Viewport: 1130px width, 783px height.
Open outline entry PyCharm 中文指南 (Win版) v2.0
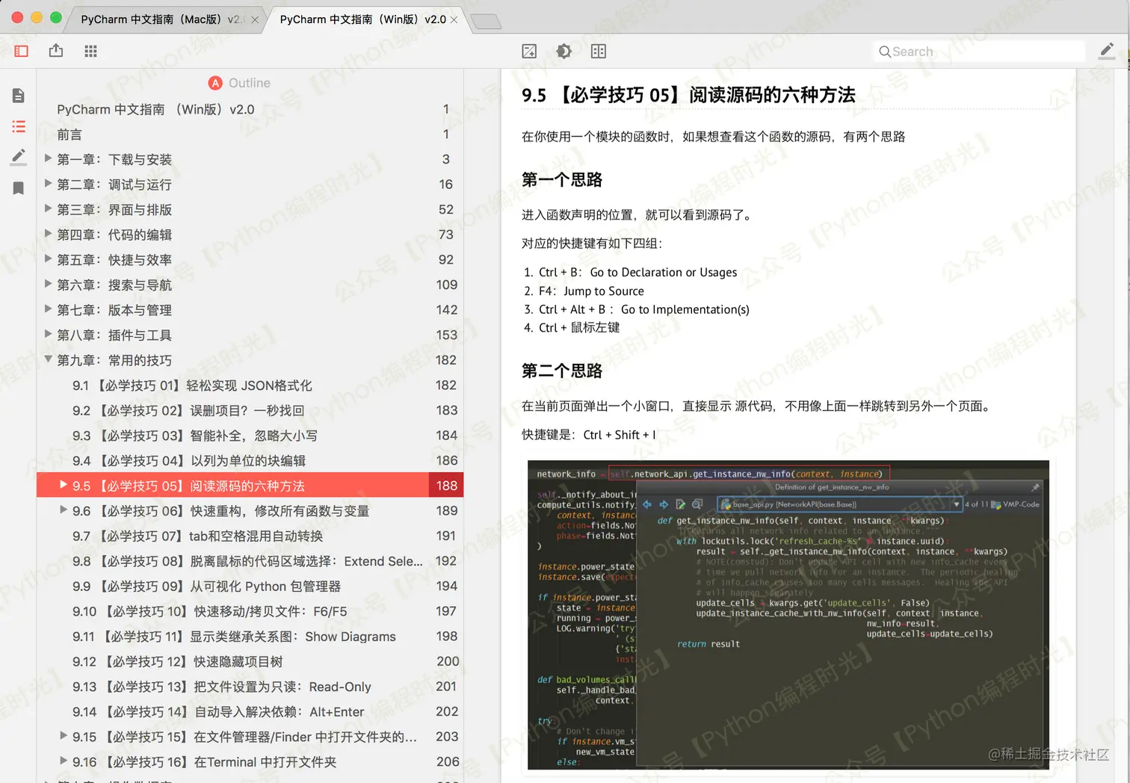[x=250, y=109]
